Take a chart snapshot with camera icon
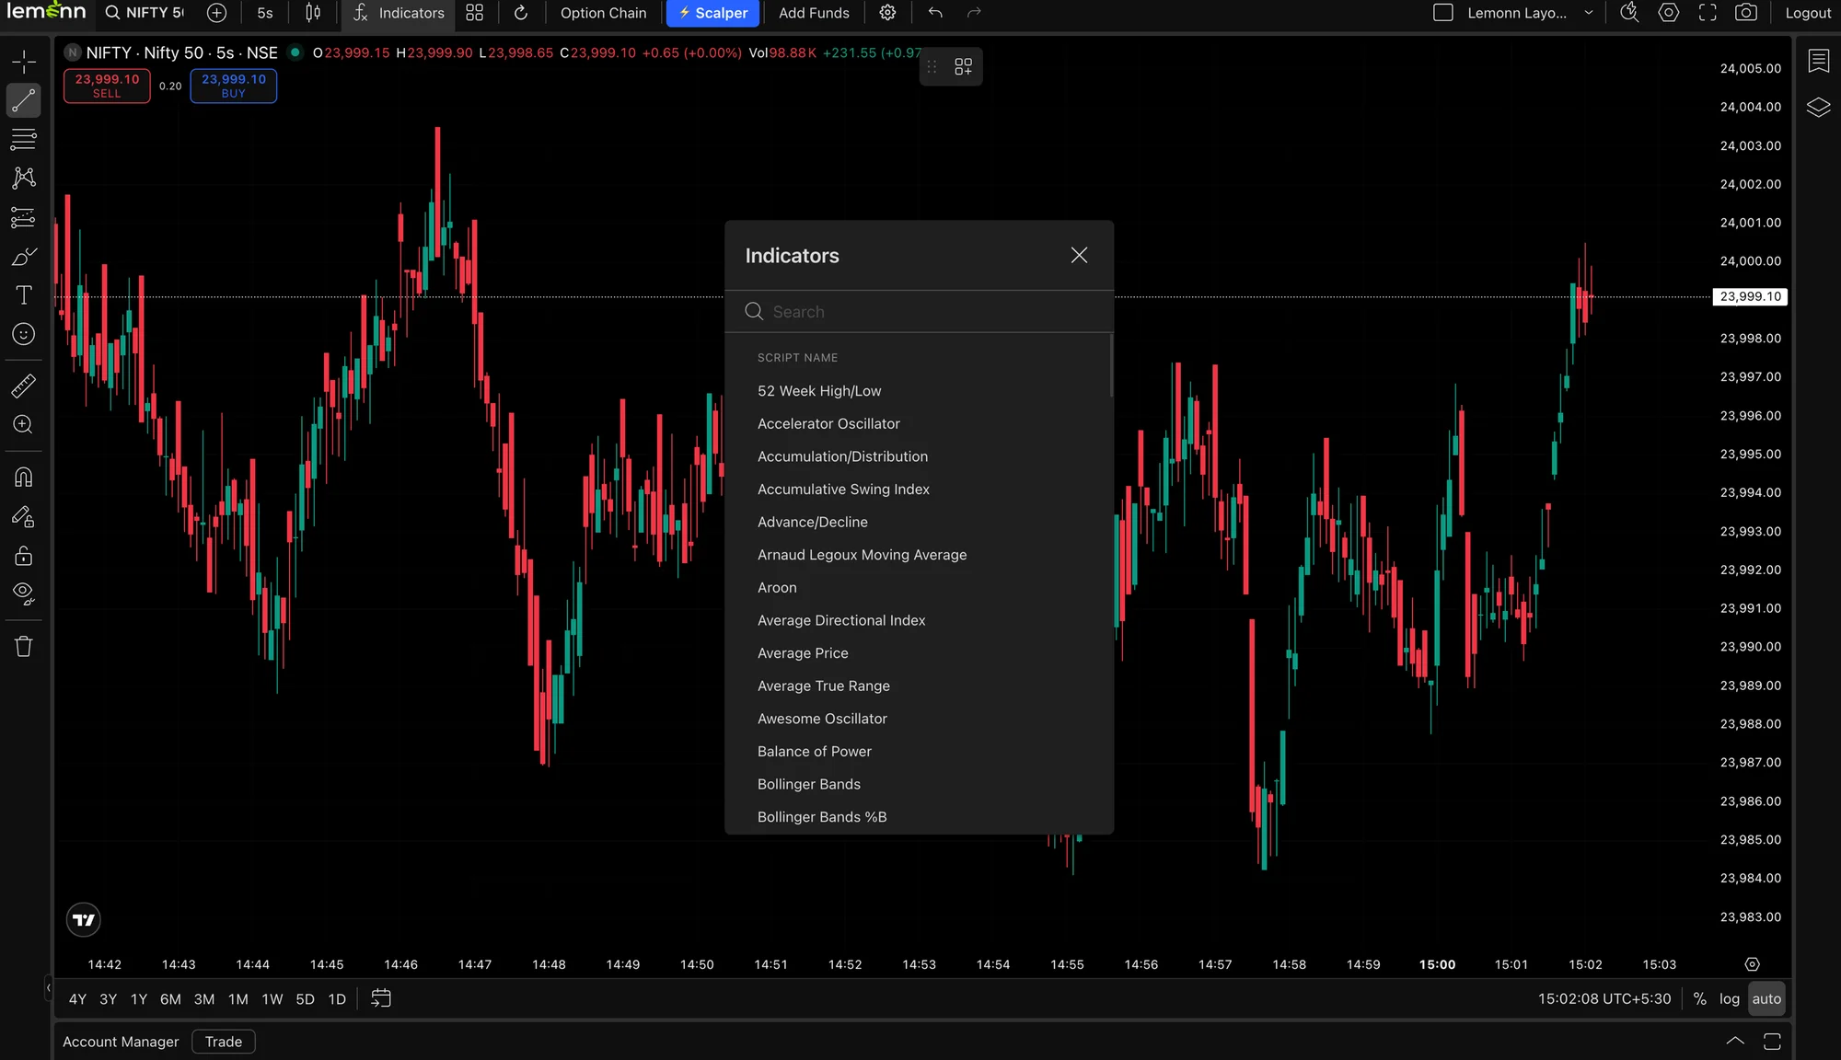The height and width of the screenshot is (1060, 1841). (1746, 13)
